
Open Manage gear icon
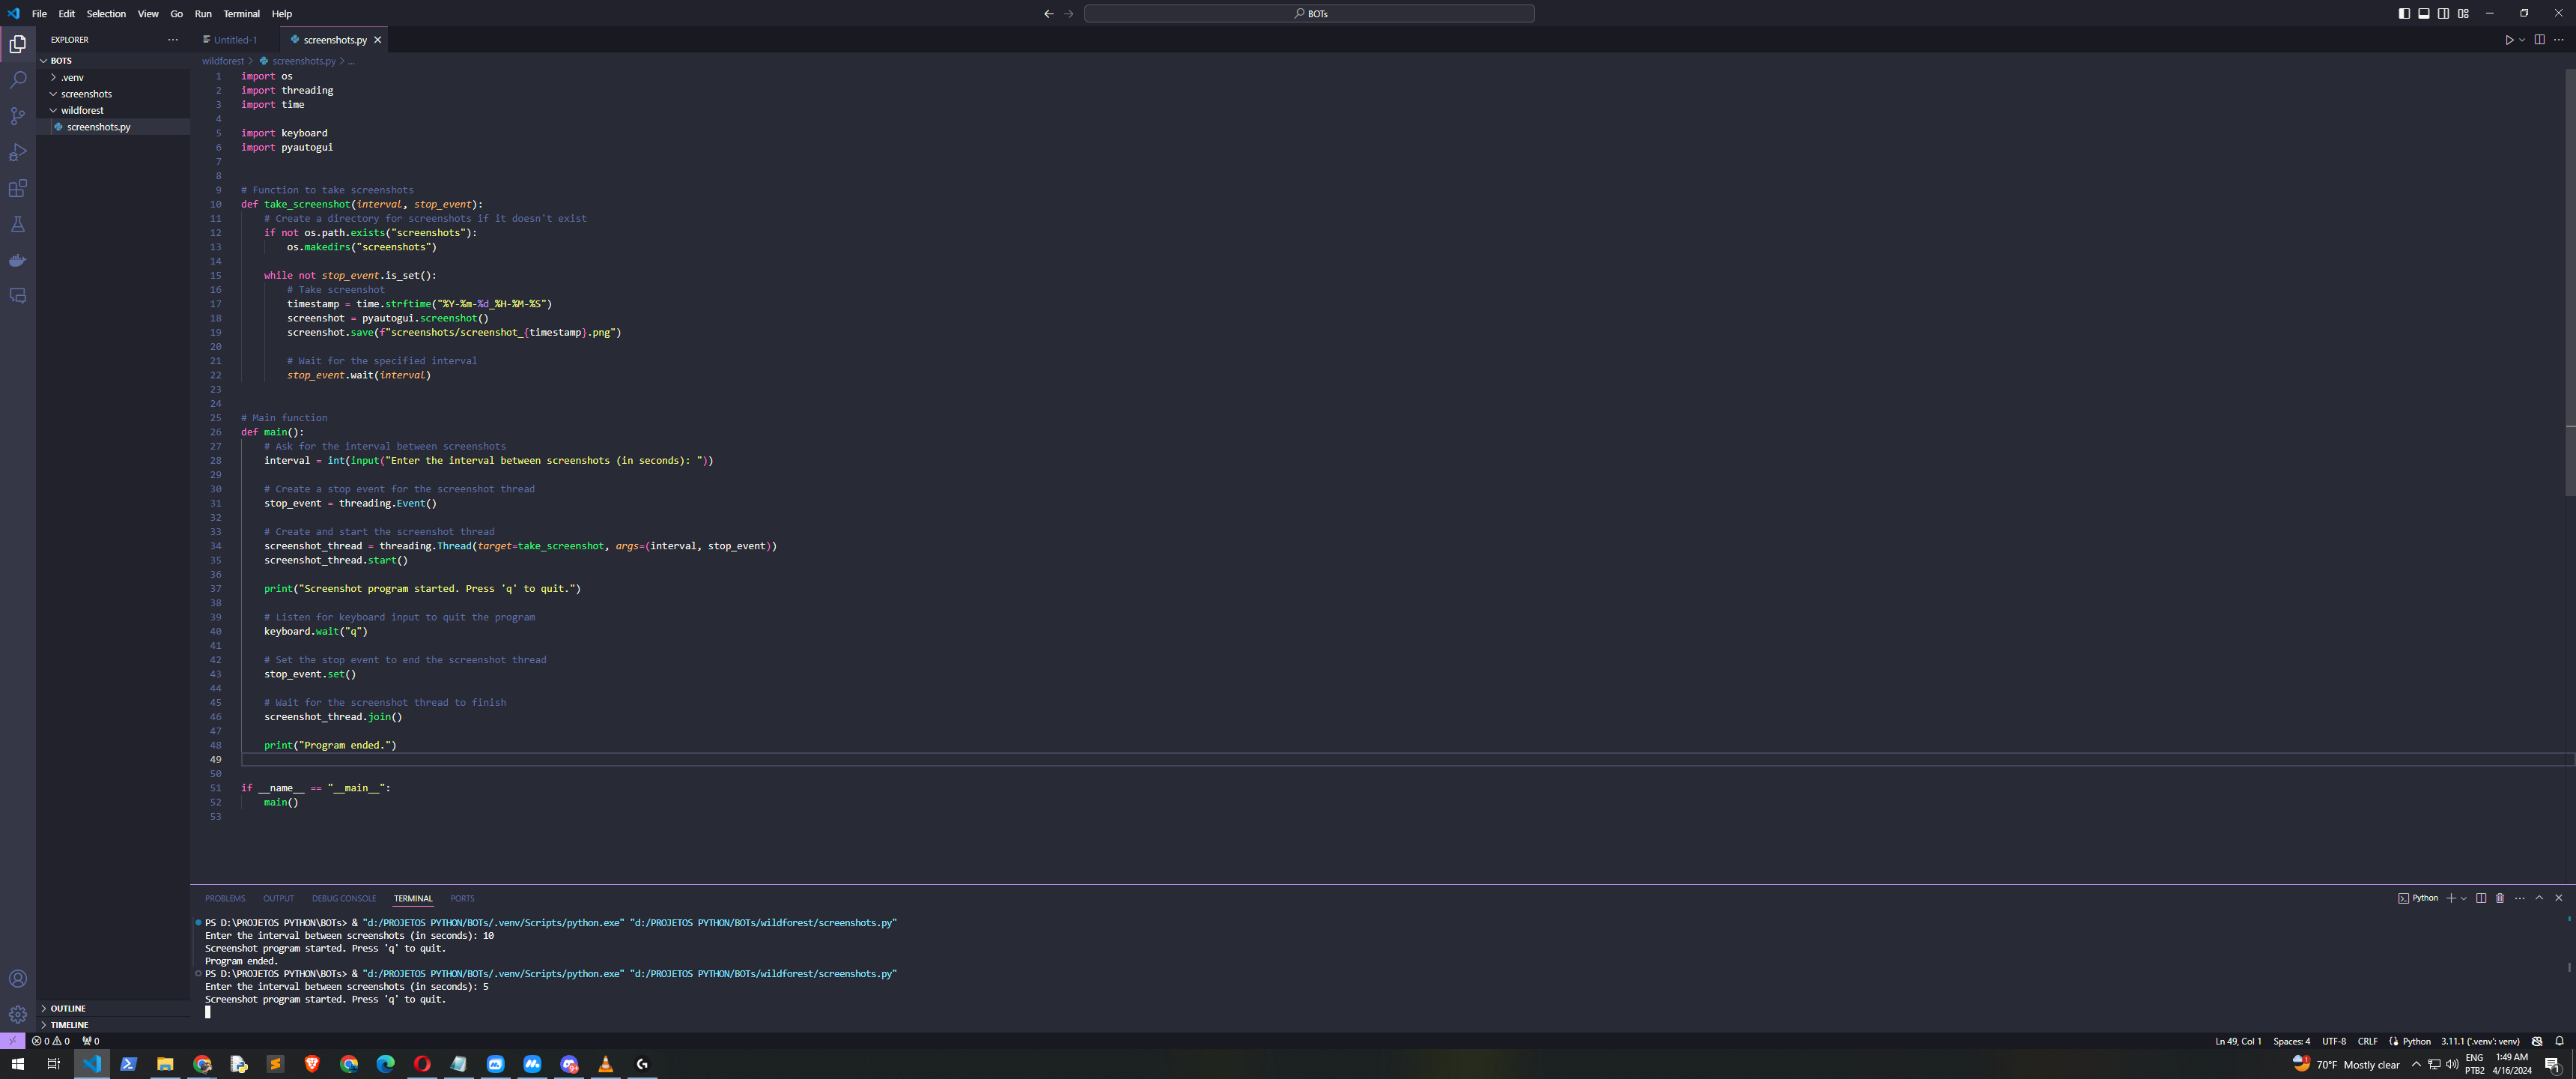click(x=17, y=1014)
